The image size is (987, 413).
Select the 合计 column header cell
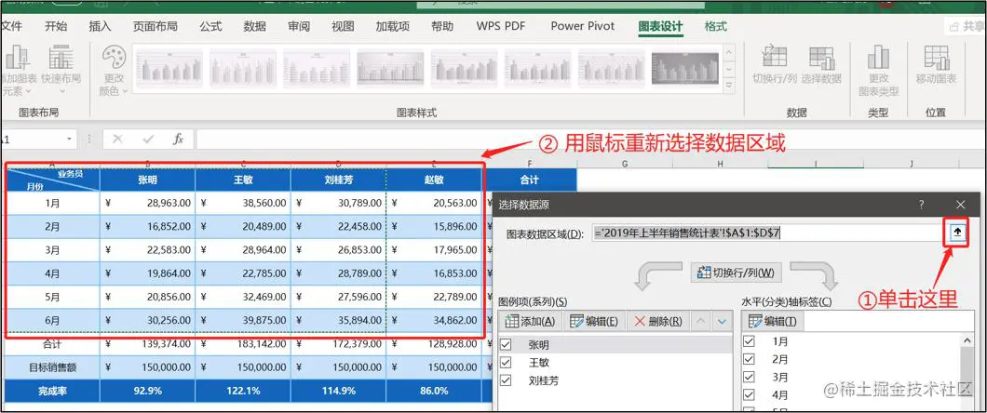click(x=530, y=180)
